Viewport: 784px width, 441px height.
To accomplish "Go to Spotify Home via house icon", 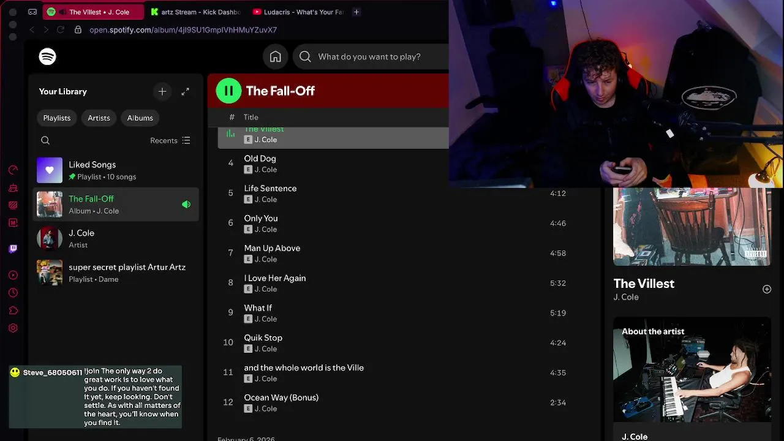I will (276, 56).
